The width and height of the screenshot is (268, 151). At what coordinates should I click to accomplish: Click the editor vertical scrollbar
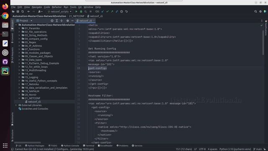[263, 43]
